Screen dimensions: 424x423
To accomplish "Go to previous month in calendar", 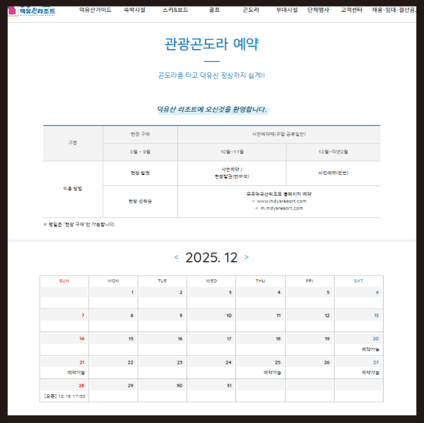I will [x=176, y=257].
